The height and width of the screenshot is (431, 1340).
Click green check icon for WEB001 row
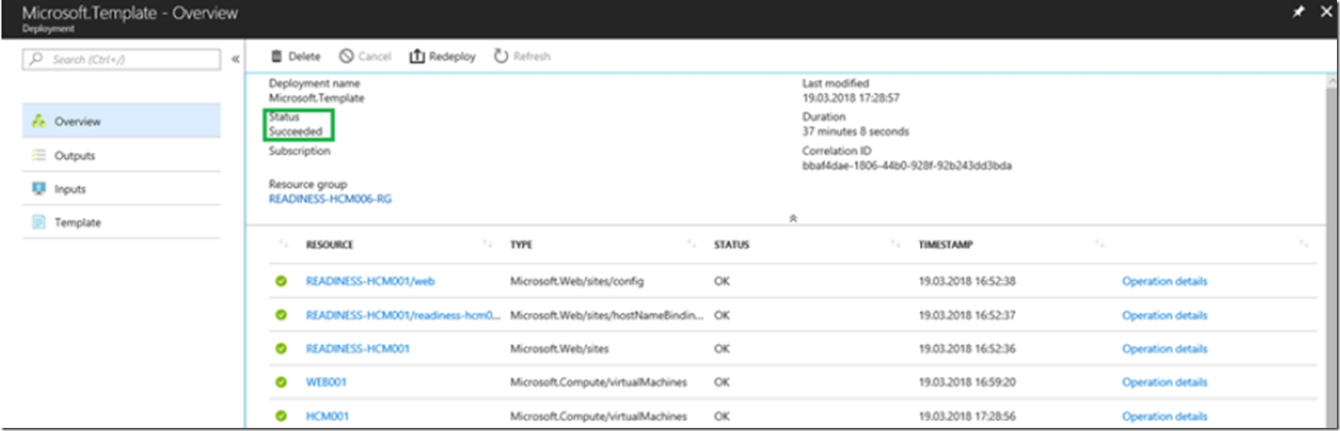[281, 382]
